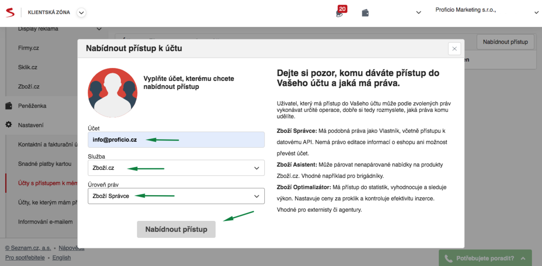Click the Nabídnout přístup submit button in dialog
The height and width of the screenshot is (266, 542).
pyautogui.click(x=176, y=229)
